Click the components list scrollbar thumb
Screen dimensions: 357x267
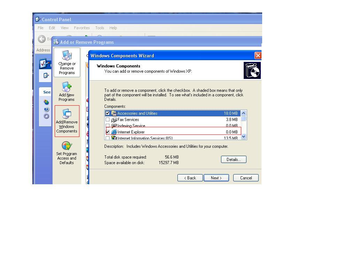tap(244, 119)
